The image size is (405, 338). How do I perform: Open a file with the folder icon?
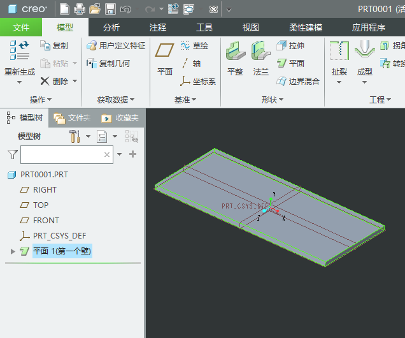tap(94, 10)
